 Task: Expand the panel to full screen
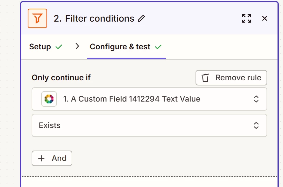point(247,18)
